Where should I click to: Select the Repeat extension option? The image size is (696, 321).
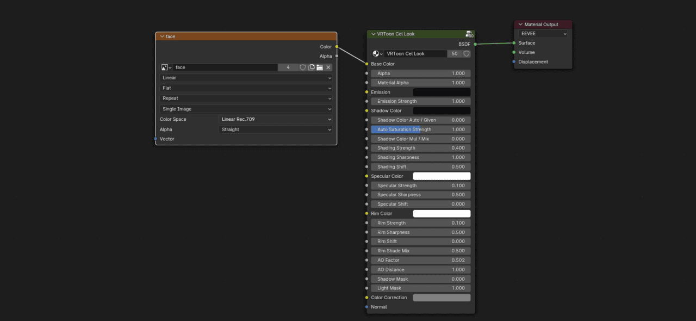(246, 98)
